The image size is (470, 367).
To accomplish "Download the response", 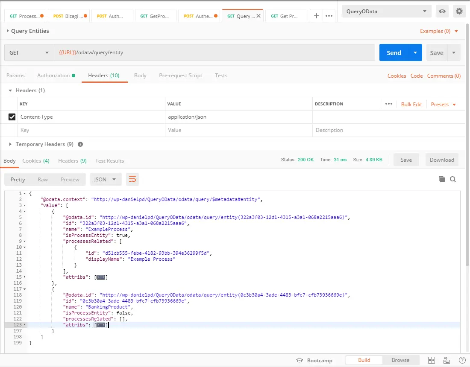I will (442, 160).
